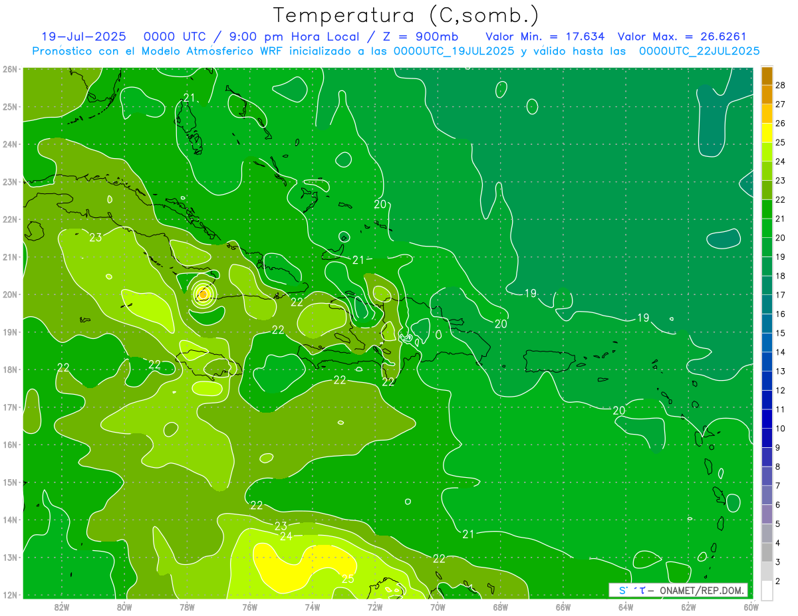Click the "12N" latitude axis label

point(10,595)
